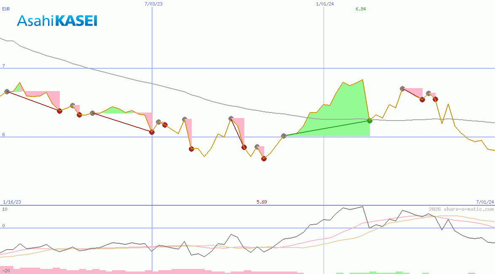Click the Asahi KASEI logo
Viewport: 495px width, 274px height.
57,21
